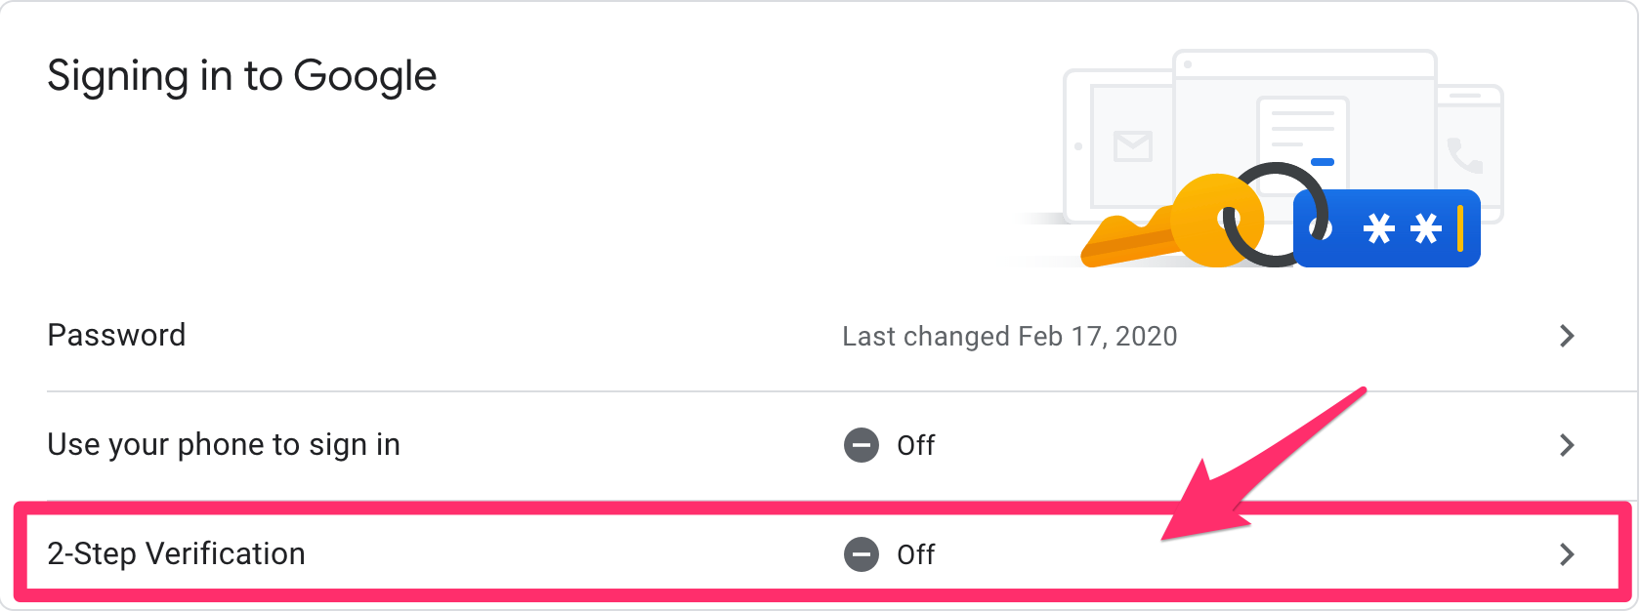Click the Signing in to Google heading

tap(242, 78)
